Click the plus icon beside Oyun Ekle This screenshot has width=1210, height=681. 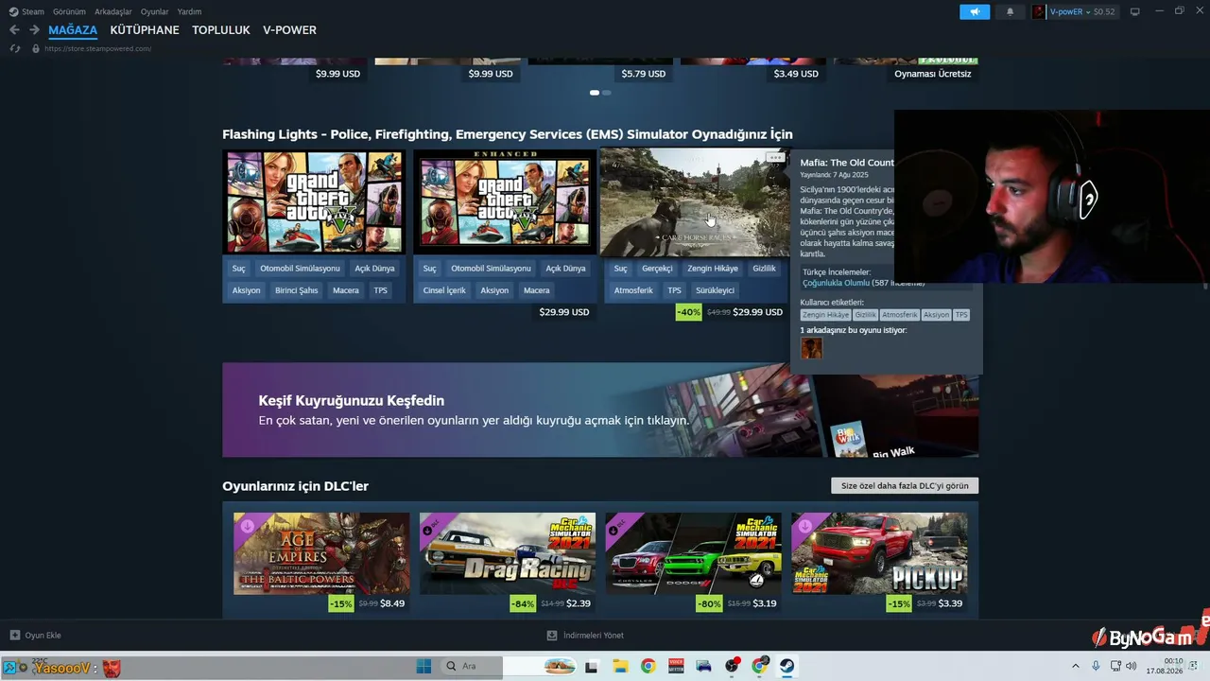pyautogui.click(x=14, y=635)
